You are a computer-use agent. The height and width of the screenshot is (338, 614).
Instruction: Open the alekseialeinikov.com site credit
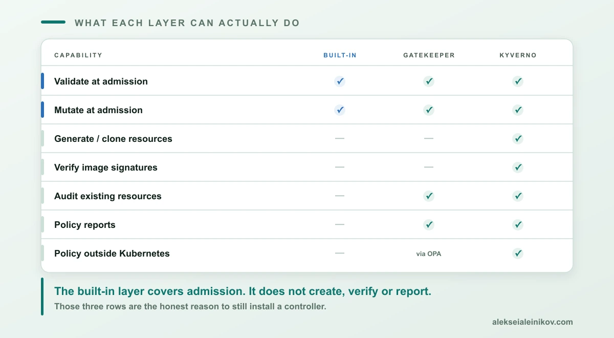click(x=532, y=322)
